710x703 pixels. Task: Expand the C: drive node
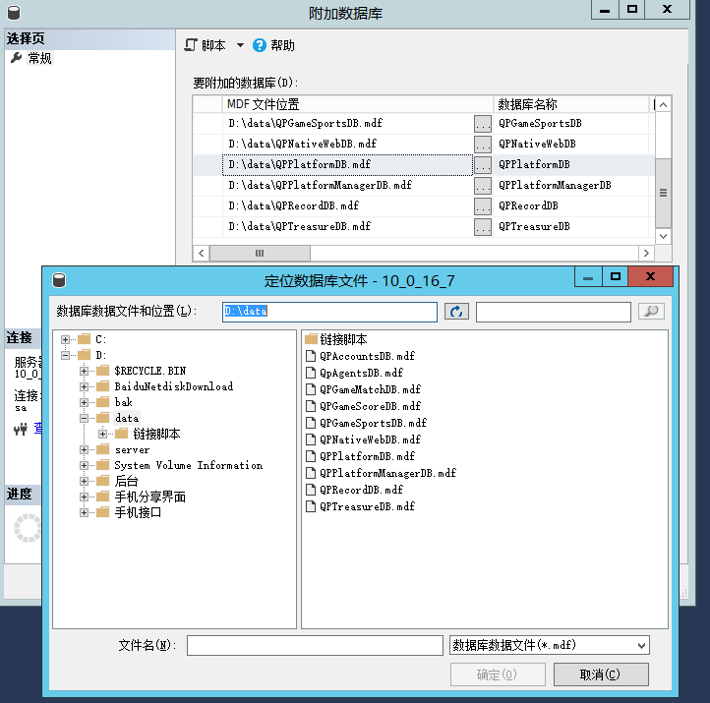tap(65, 339)
